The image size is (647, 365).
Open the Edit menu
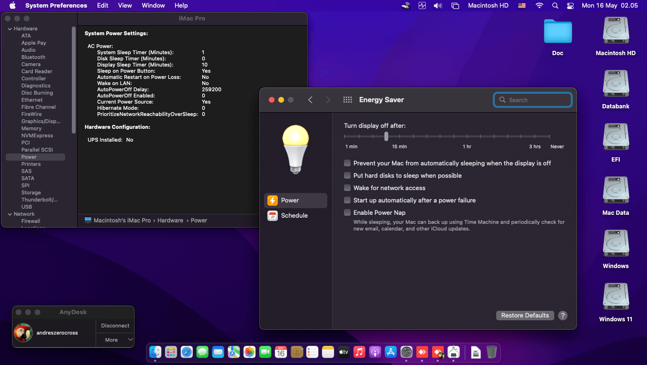(102, 6)
